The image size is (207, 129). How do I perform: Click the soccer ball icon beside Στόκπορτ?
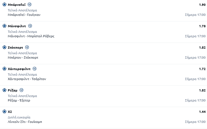pos(4,47)
